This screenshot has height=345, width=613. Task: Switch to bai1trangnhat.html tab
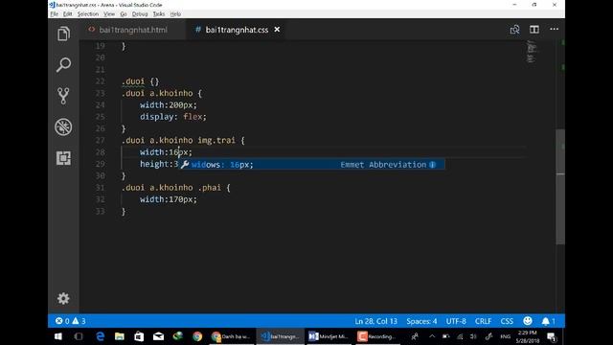coord(133,30)
